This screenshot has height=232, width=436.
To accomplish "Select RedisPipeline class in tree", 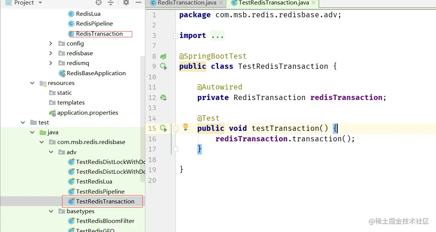I will 94,24.
